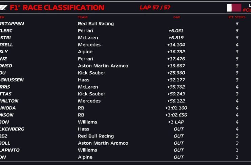The image size is (251, 165).
Task: Open the red hashtag link beside flag
Action: coord(246,10)
